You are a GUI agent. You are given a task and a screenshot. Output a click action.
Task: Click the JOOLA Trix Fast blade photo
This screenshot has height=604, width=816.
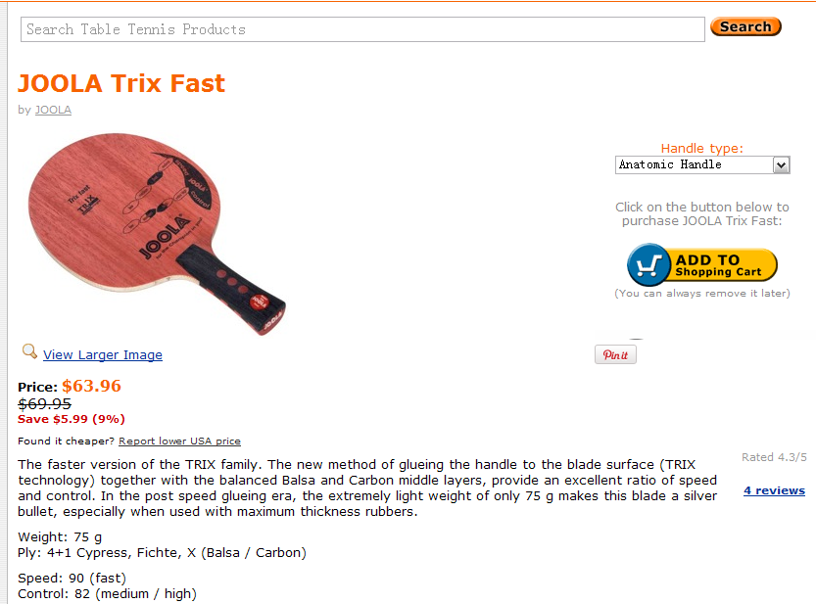[x=157, y=233]
